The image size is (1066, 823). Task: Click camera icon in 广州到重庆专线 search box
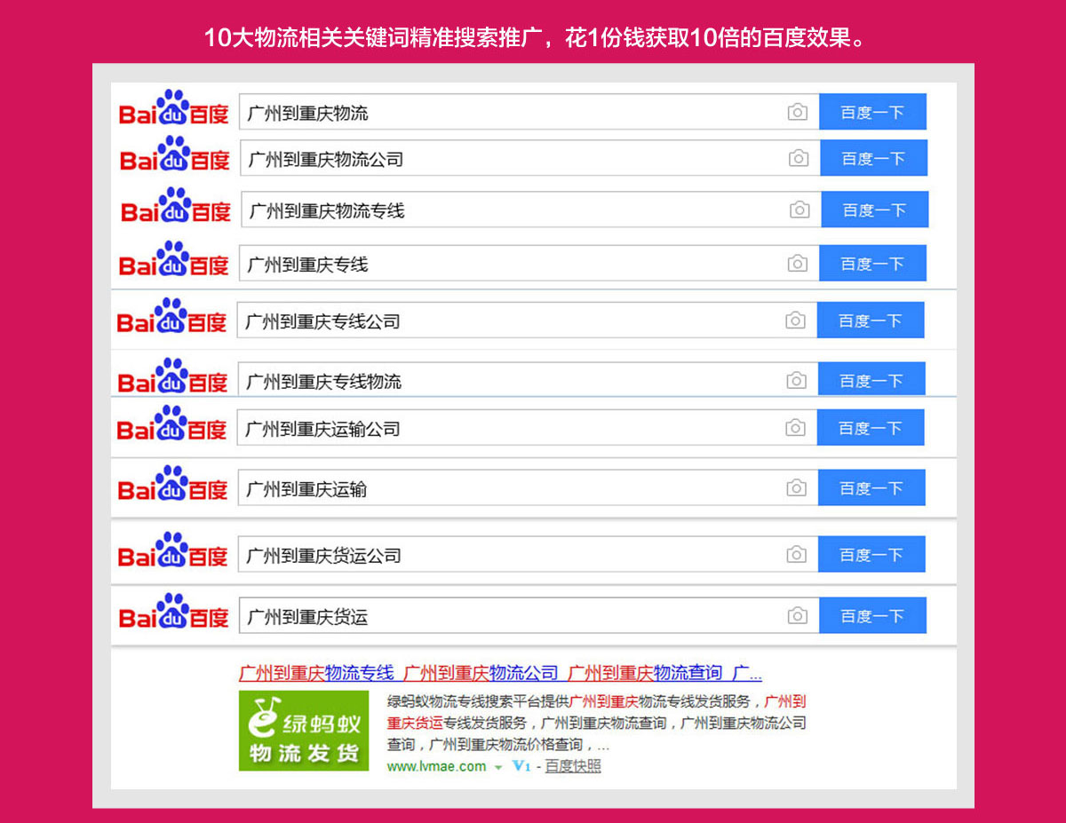(x=798, y=264)
